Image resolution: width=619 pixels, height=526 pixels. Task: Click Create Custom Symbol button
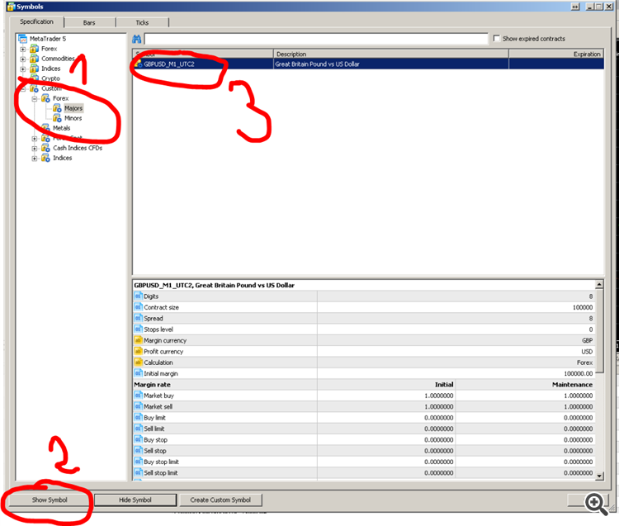[220, 500]
